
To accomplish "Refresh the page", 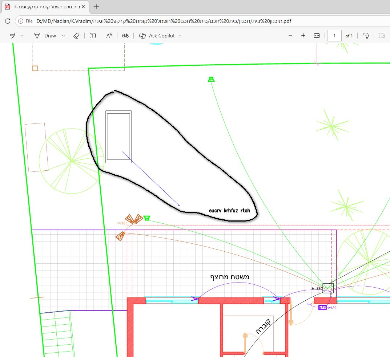I will 8,21.
